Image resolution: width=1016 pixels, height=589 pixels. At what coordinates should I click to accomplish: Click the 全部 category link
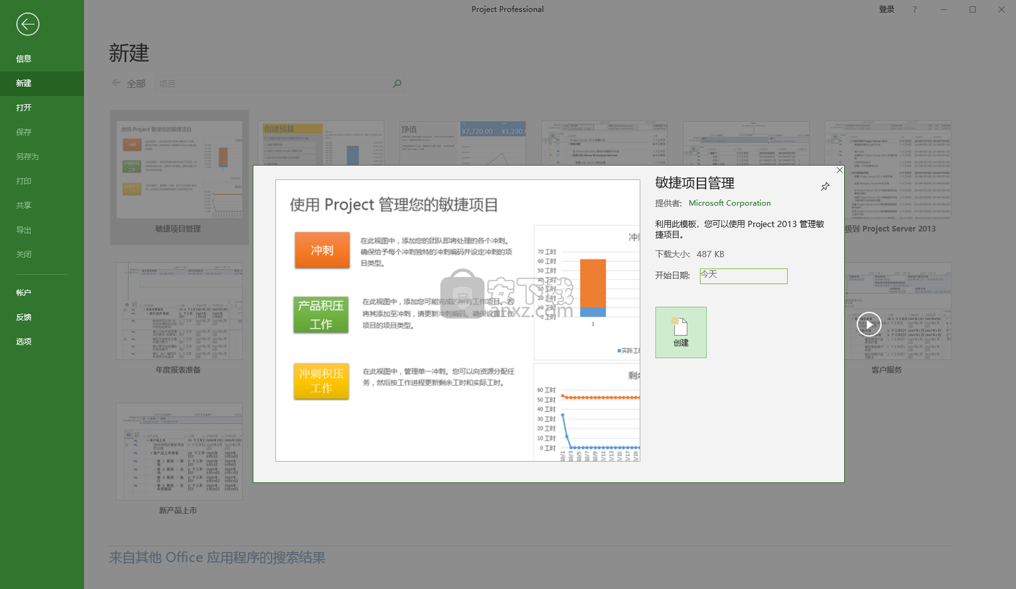click(136, 83)
